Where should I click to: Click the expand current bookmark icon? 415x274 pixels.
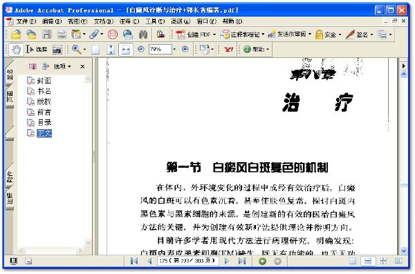click(x=46, y=66)
